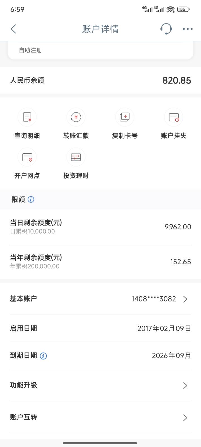The width and height of the screenshot is (201, 447).
Task: Tap the 人民币余额 balance amount 820.85
Action: (176, 80)
